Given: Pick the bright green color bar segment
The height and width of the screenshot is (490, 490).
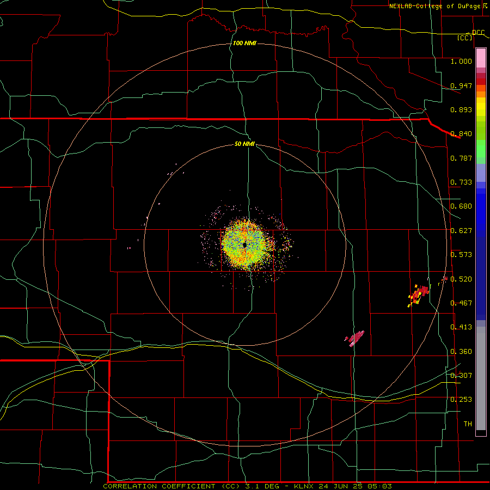Looking at the screenshot, I should coord(481,149).
